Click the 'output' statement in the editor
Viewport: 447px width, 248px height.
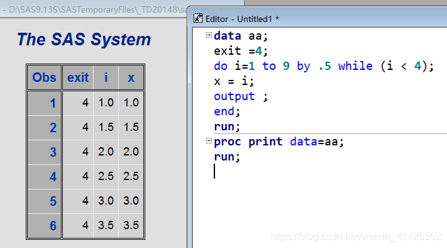pyautogui.click(x=235, y=96)
